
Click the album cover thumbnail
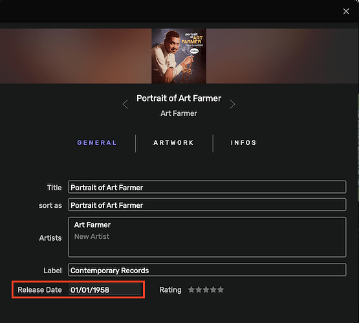click(179, 56)
